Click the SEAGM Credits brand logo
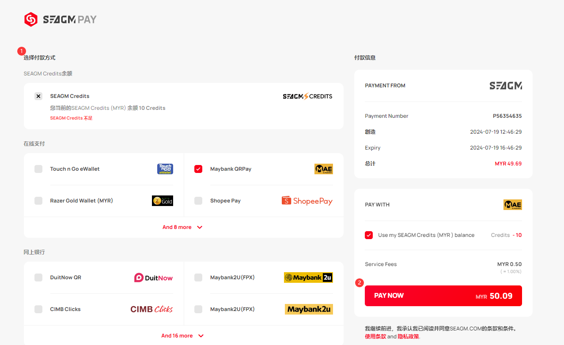Screen dimensions: 564x345 [307, 96]
